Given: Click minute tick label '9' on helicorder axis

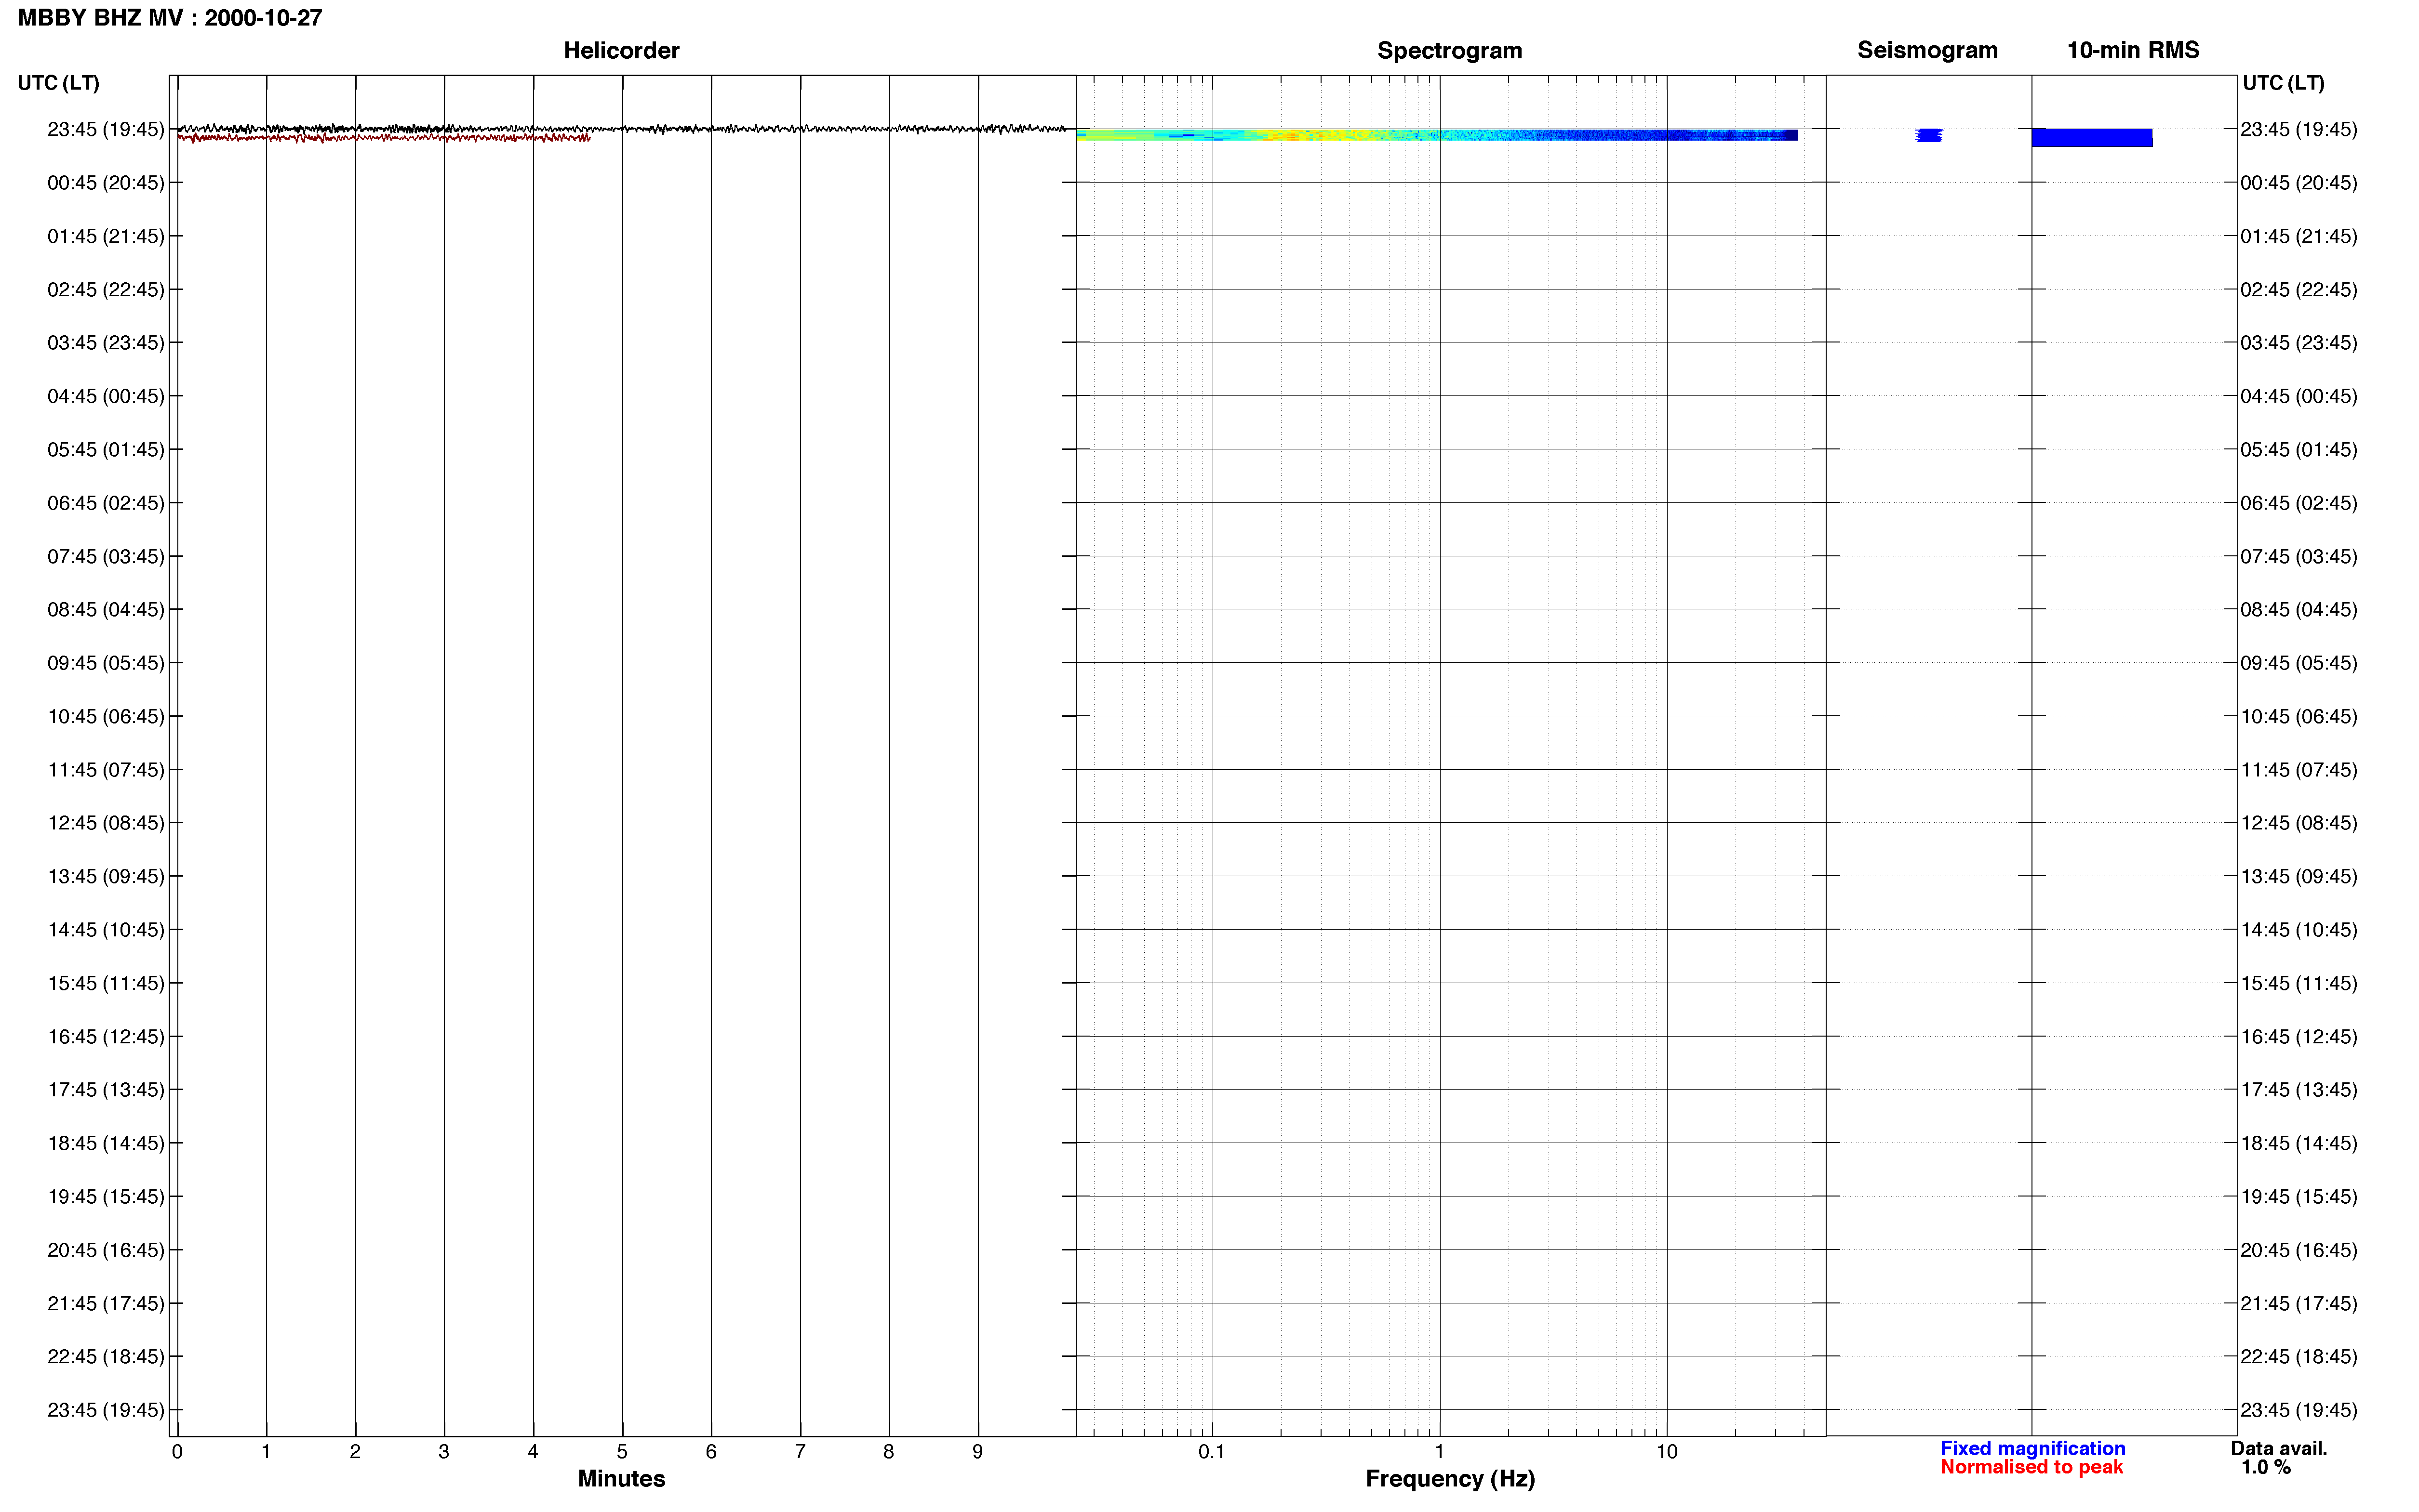Looking at the screenshot, I should 977,1452.
